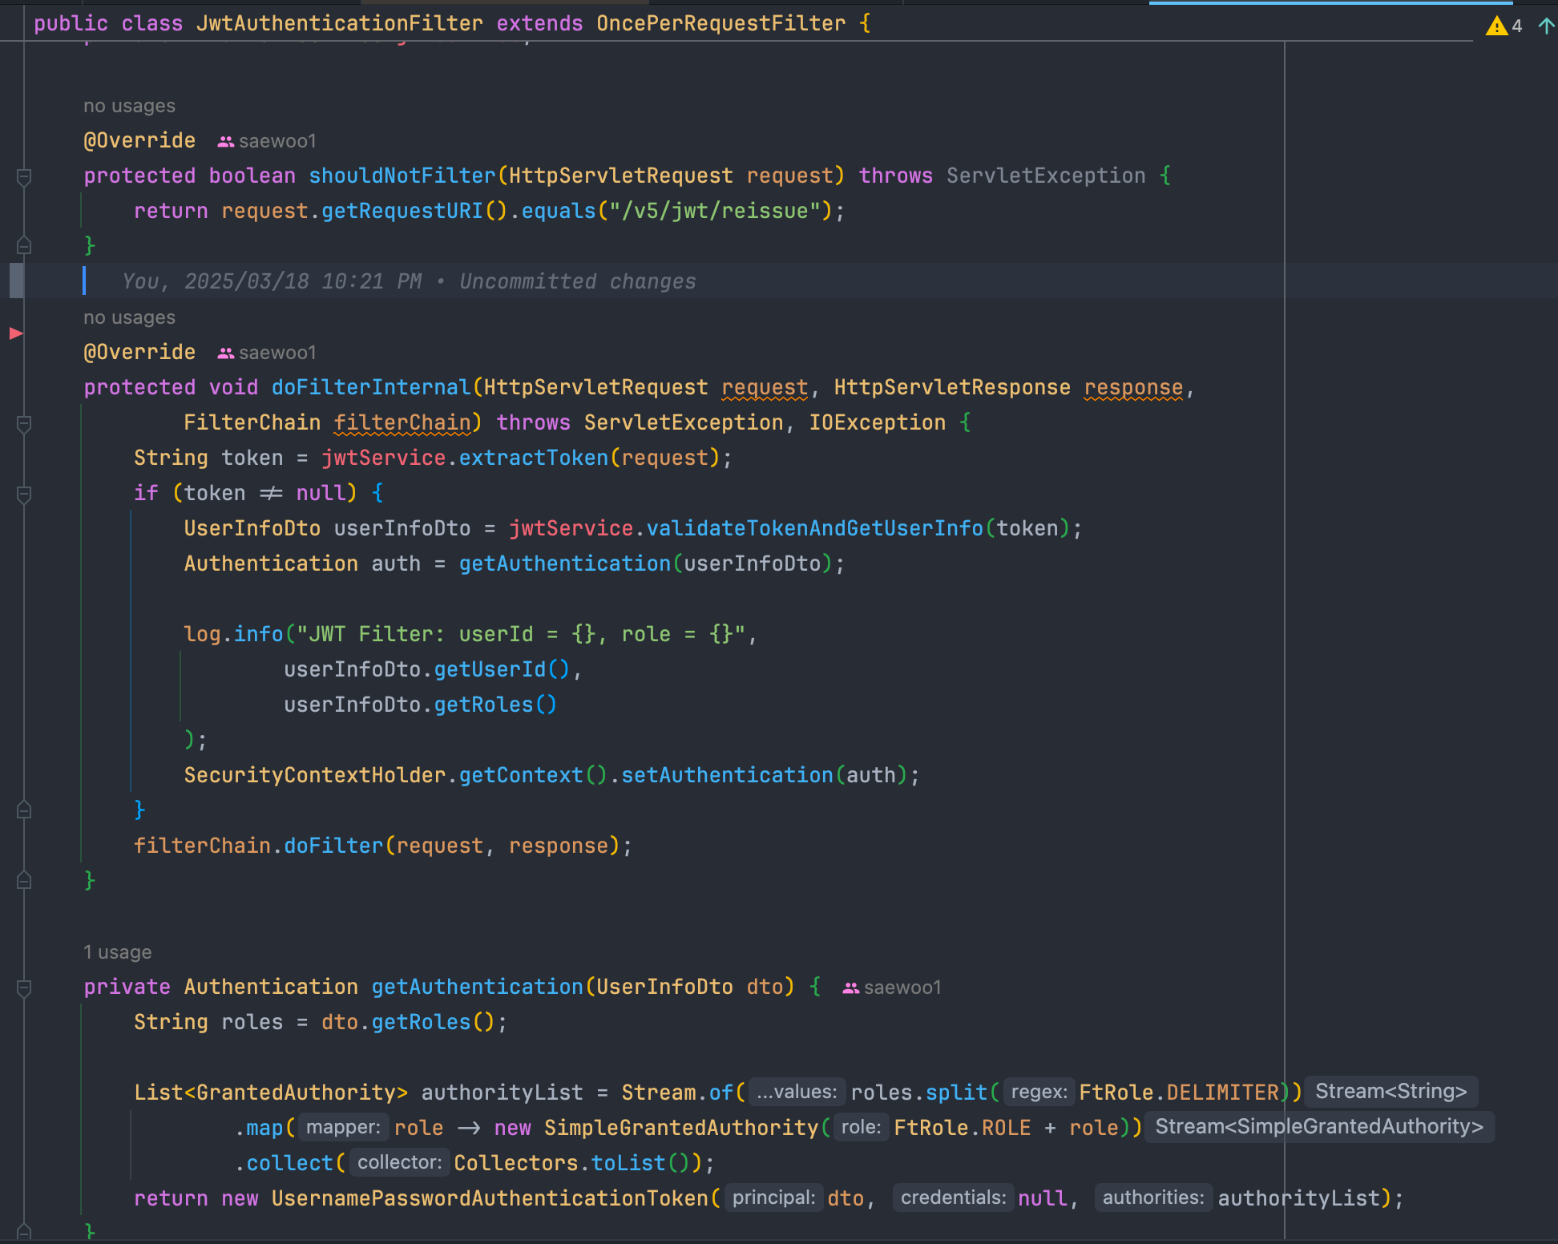
Task: Click the 'regex:' parameter hint
Action: (x=1039, y=1092)
